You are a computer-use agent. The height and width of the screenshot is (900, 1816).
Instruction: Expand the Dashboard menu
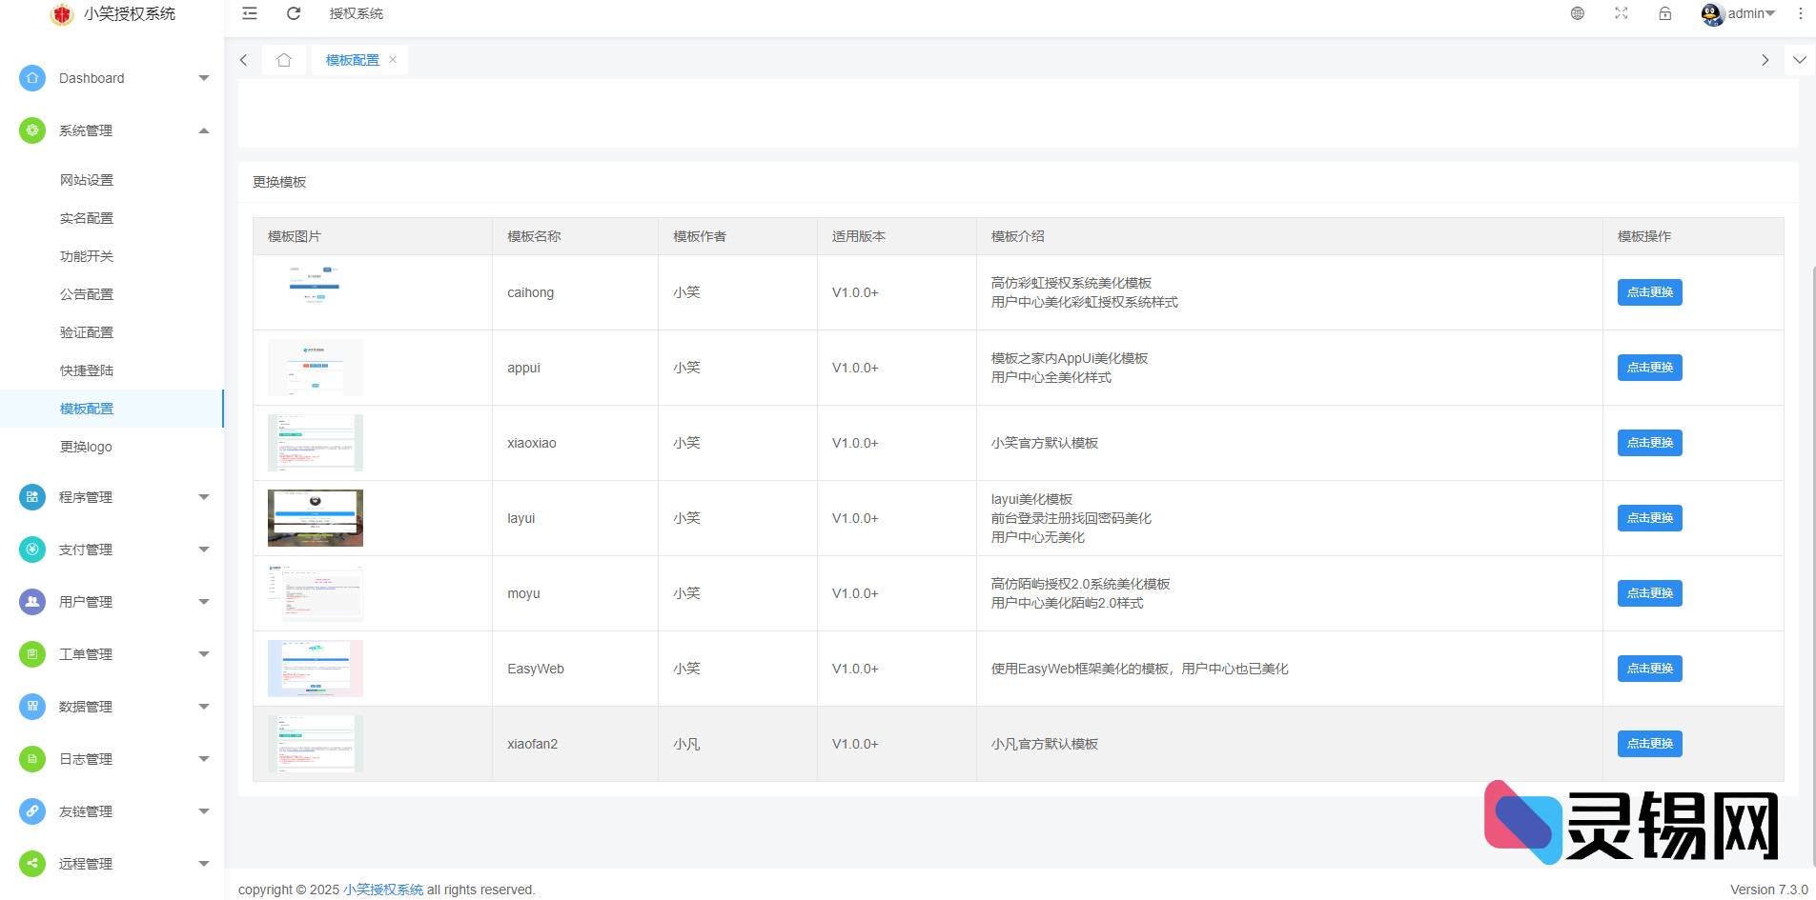point(112,78)
